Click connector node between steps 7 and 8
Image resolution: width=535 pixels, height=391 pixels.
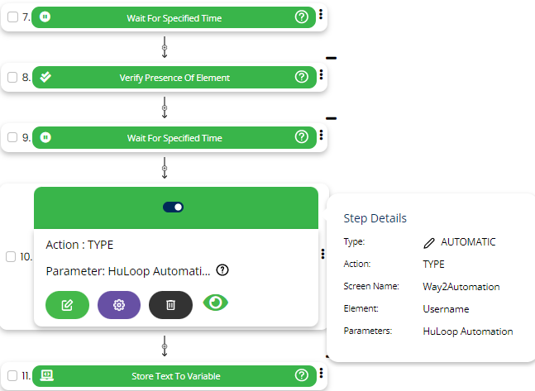164,48
